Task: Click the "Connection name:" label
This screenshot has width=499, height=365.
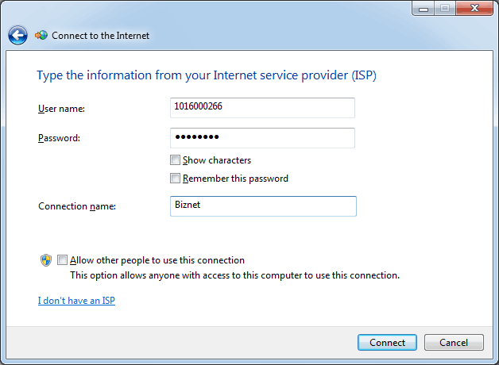Action: 77,206
